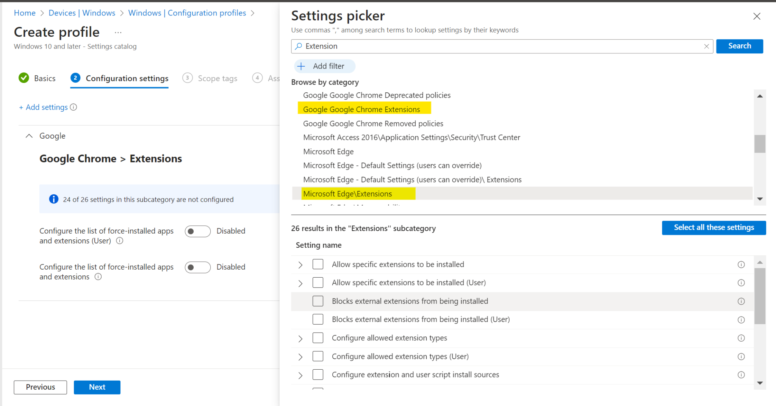Check Configure extension and user script install sources
The width and height of the screenshot is (776, 406).
(x=318, y=375)
